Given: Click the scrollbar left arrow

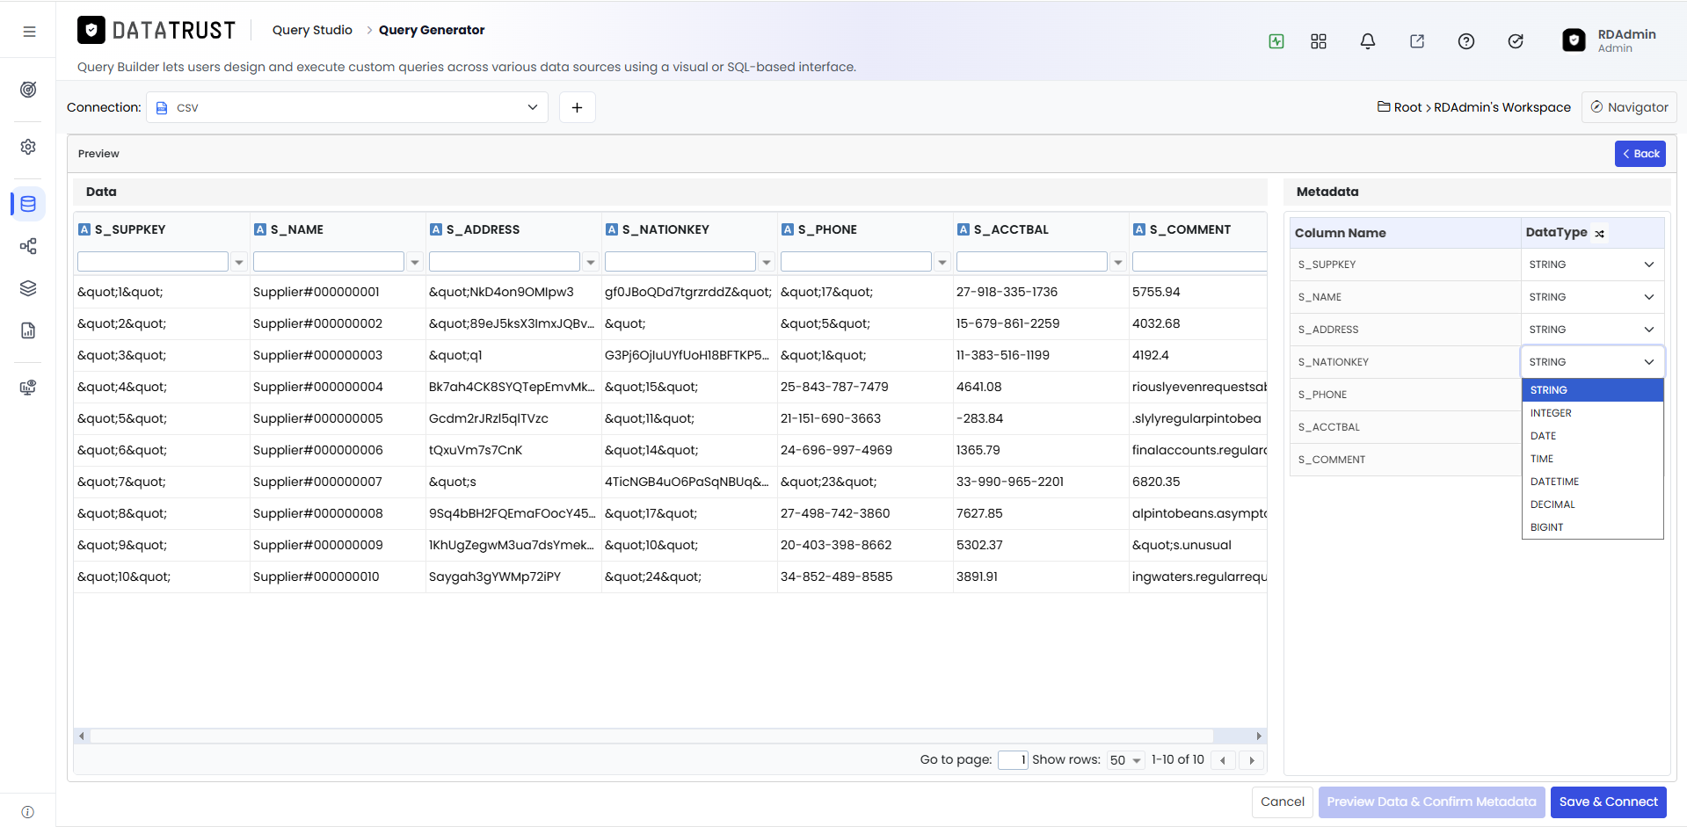Looking at the screenshot, I should (82, 736).
